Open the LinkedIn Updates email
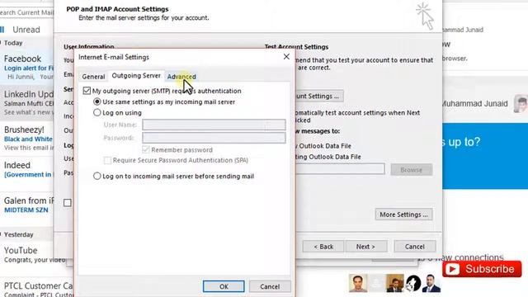528x297 pixels. tap(27, 102)
